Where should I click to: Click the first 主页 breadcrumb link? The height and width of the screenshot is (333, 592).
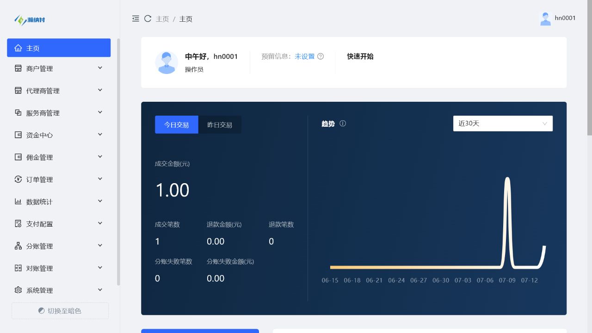162,19
